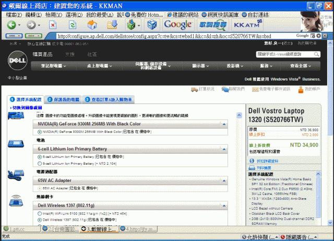This screenshot has width=334, height=241.
Task: Open the 顯示器 dropdown menu
Action: click(x=200, y=66)
